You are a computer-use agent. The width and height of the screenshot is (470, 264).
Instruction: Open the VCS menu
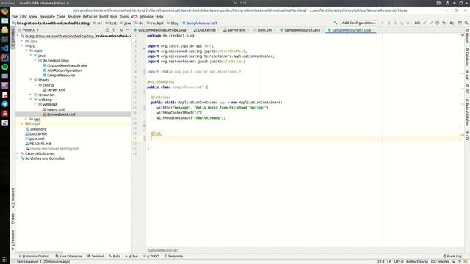(134, 17)
